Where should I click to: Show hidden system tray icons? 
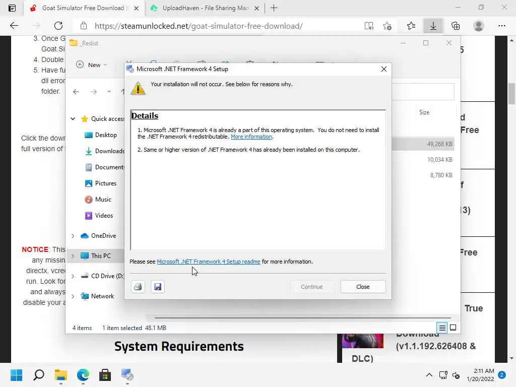pos(429,375)
